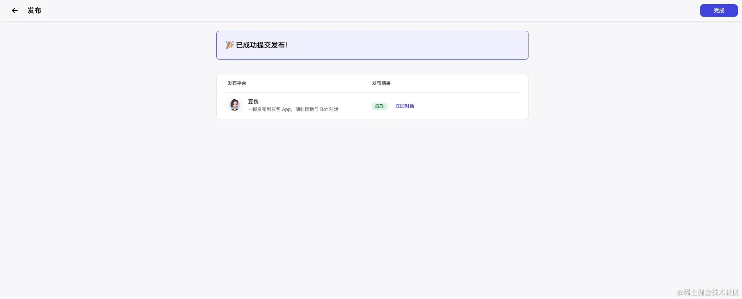Click the 已成功提交发布 banner text

tap(262, 45)
